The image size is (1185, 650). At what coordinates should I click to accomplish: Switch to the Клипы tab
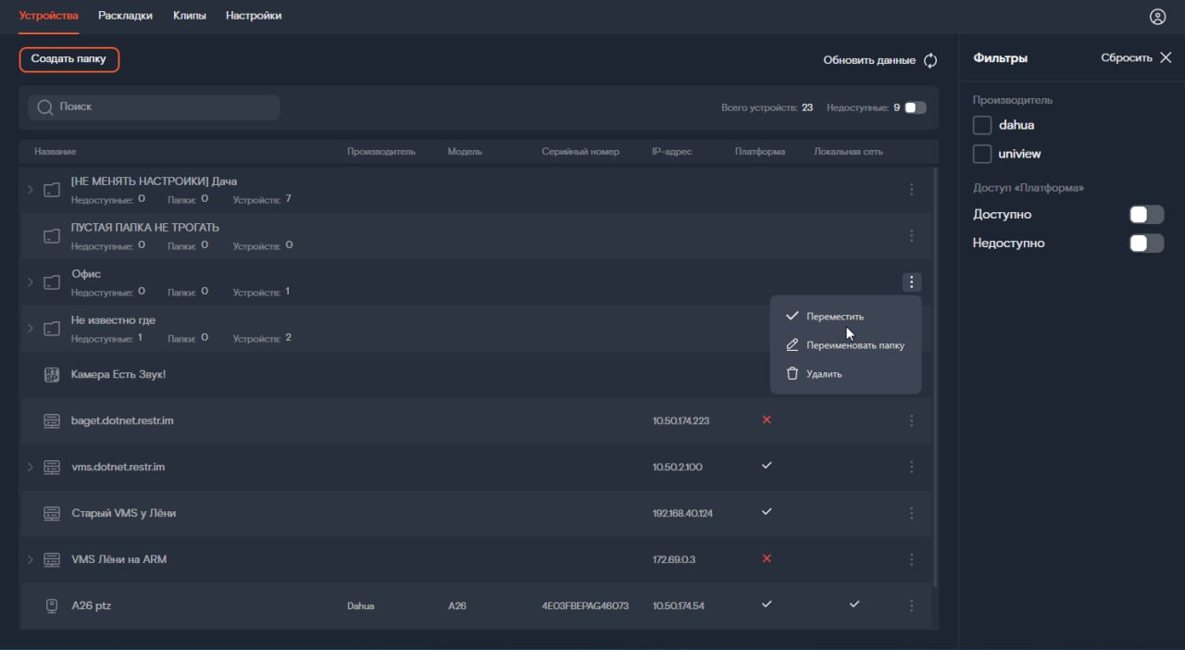tap(190, 16)
